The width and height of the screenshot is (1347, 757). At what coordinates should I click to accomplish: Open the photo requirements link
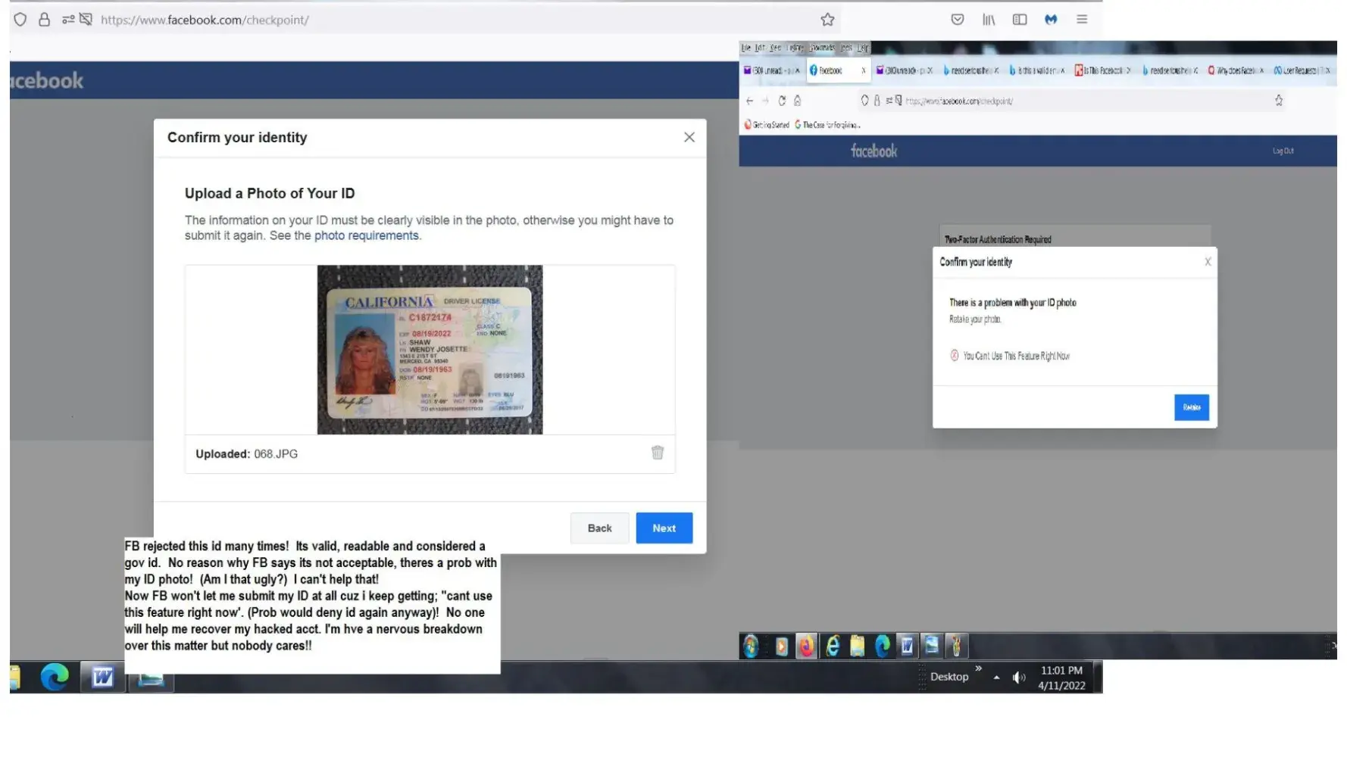366,235
